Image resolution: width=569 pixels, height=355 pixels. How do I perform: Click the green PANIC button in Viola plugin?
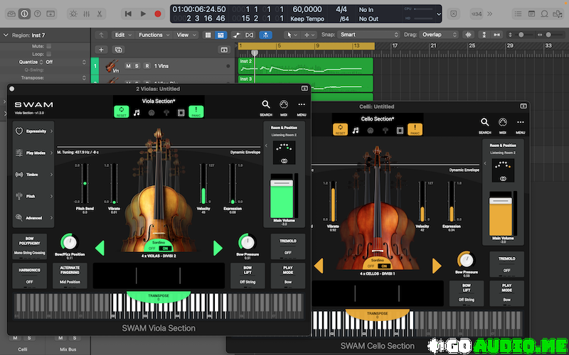[197, 111]
